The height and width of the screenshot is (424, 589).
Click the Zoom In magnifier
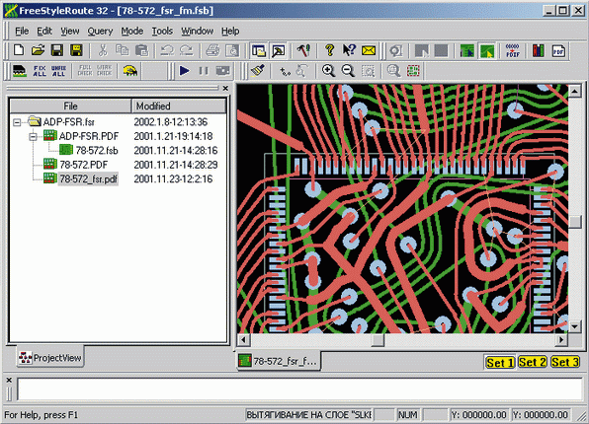pos(328,71)
